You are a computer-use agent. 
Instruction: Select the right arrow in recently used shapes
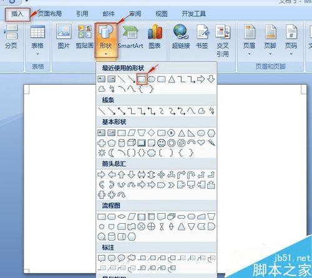point(201,79)
